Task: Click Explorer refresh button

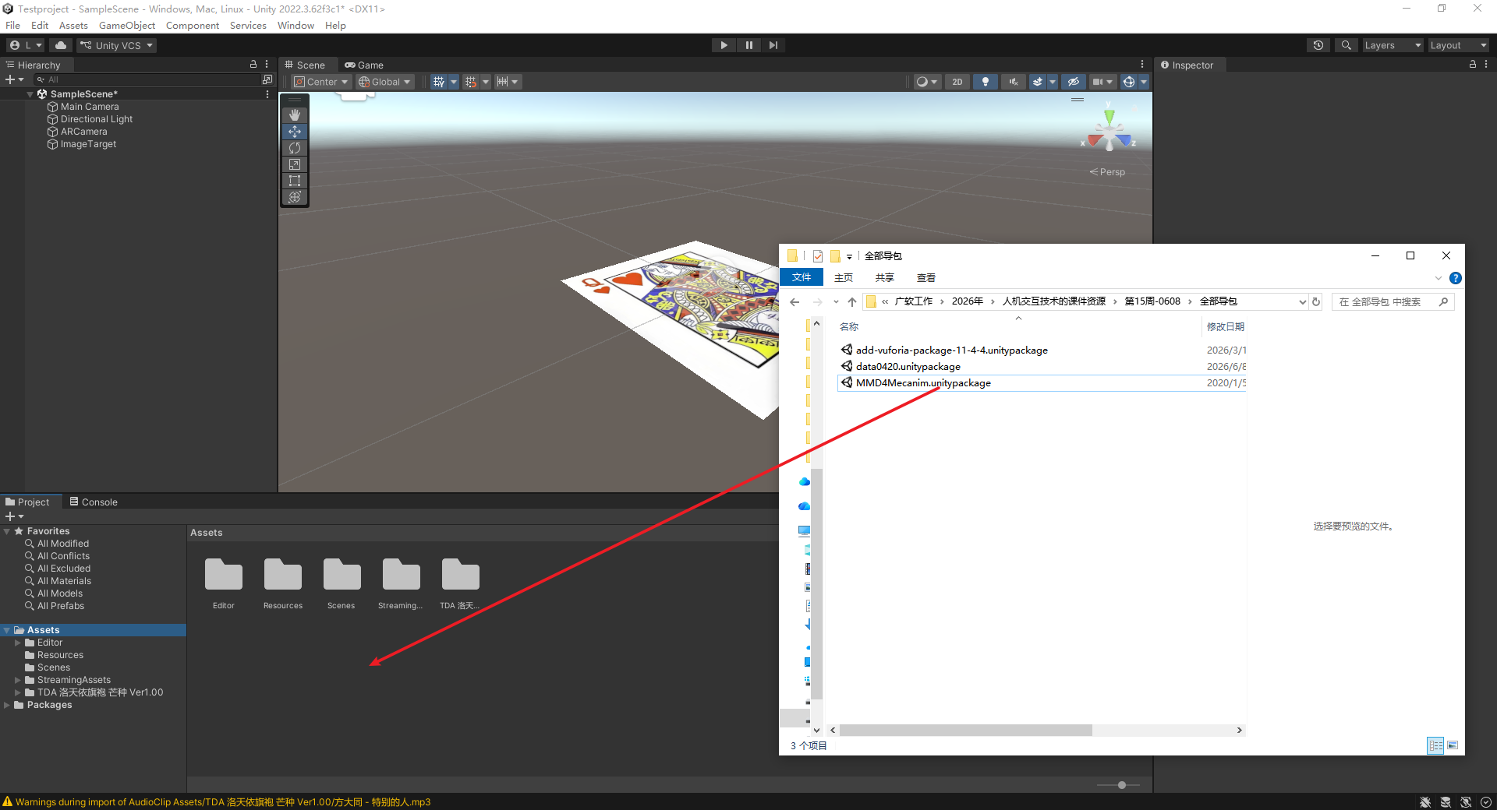Action: (x=1316, y=302)
